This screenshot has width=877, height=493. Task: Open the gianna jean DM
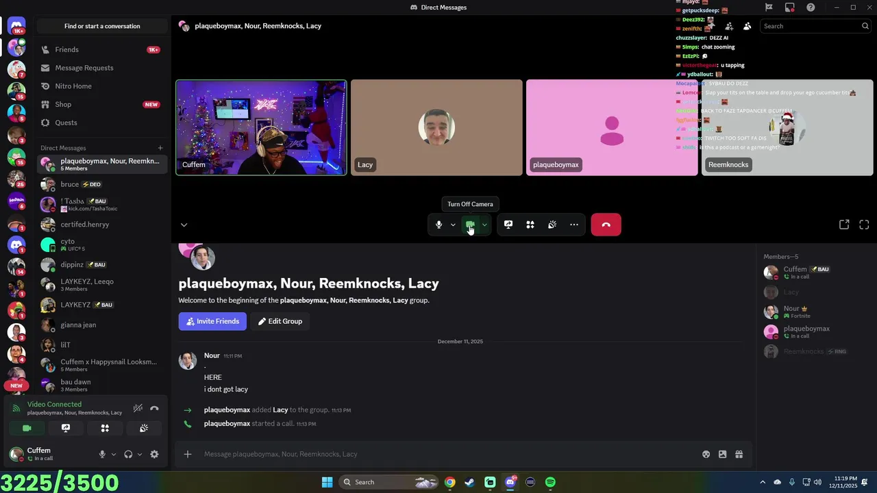102,325
